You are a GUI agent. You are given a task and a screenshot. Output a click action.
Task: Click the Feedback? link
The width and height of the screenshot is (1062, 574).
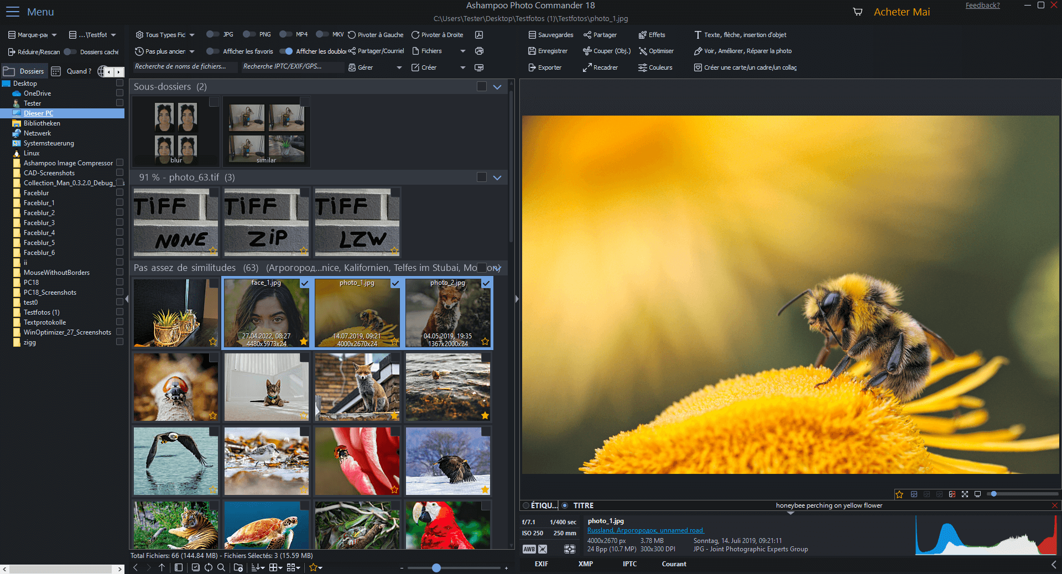(x=982, y=6)
